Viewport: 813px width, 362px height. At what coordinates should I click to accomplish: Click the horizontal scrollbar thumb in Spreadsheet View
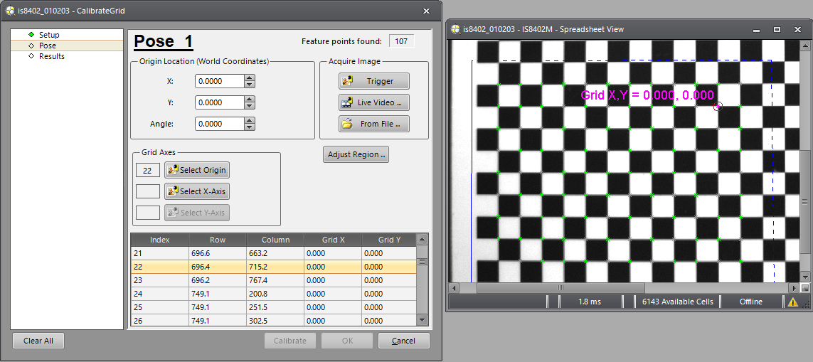coord(560,288)
